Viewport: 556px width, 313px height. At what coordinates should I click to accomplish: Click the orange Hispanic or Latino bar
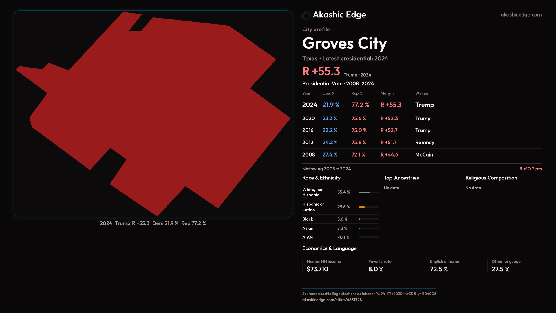coord(362,207)
